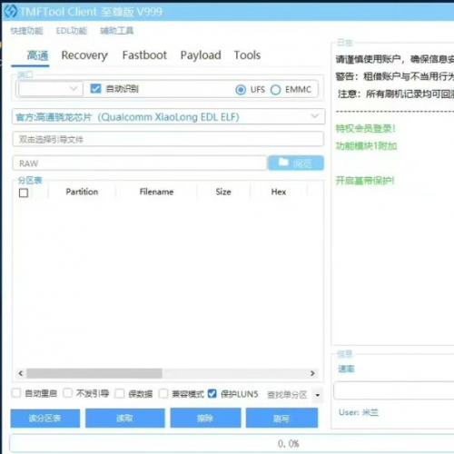Click the 擦除 erase button
Screen dimensions: 454x454
[x=205, y=418]
